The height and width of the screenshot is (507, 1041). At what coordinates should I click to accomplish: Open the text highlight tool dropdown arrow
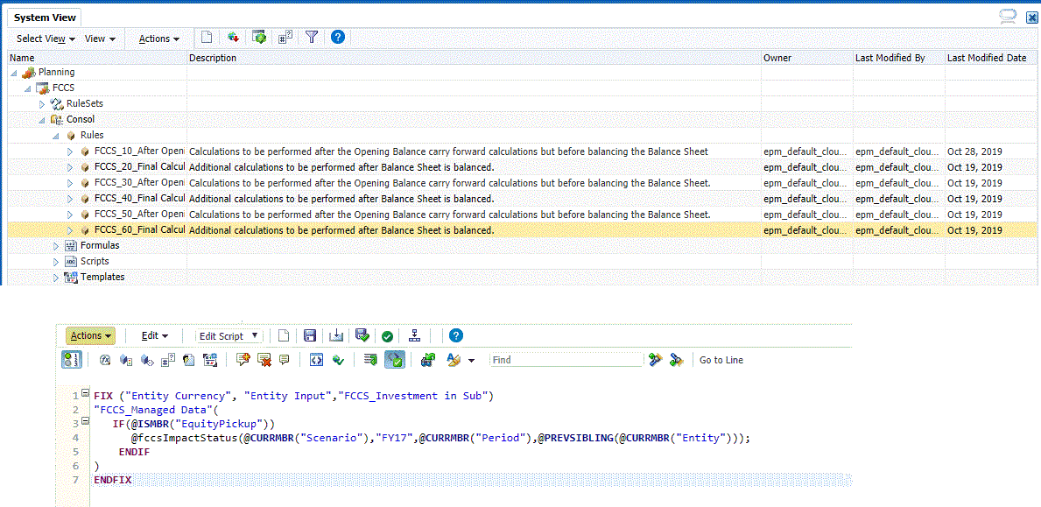[x=471, y=361]
